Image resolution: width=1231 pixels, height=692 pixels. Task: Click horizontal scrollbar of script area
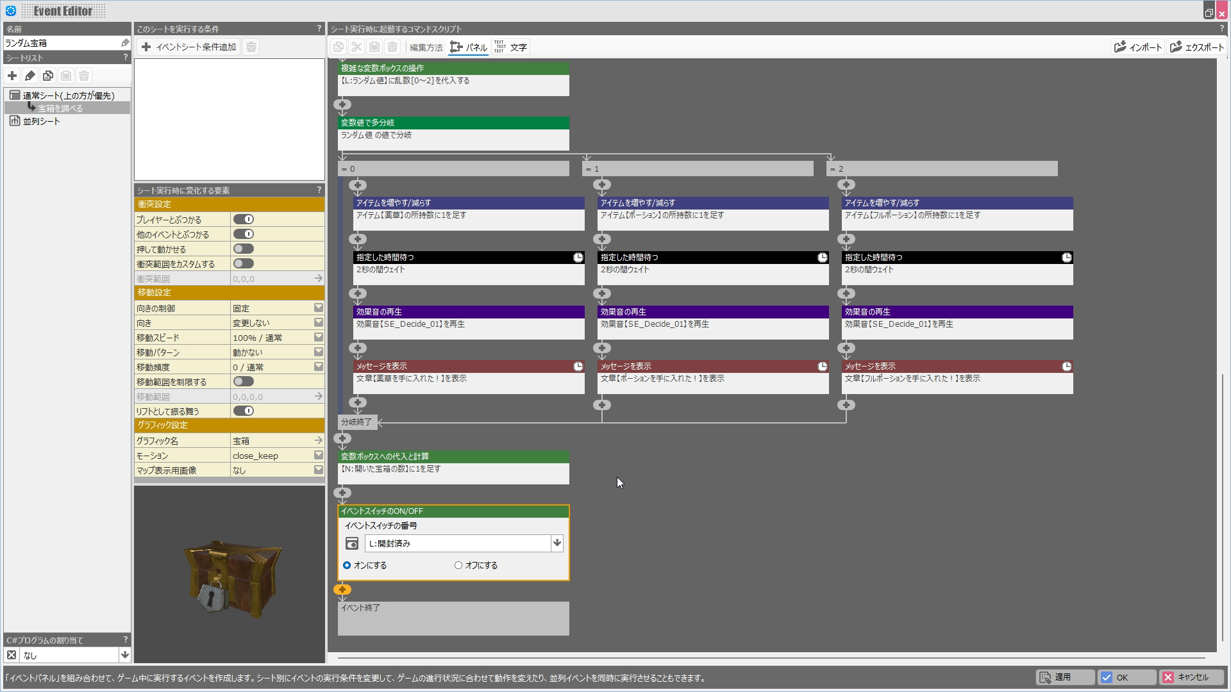tap(772, 657)
